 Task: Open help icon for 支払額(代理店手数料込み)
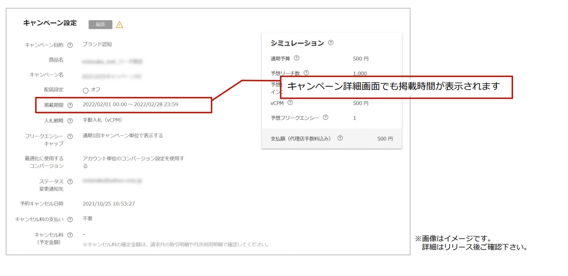click(340, 138)
